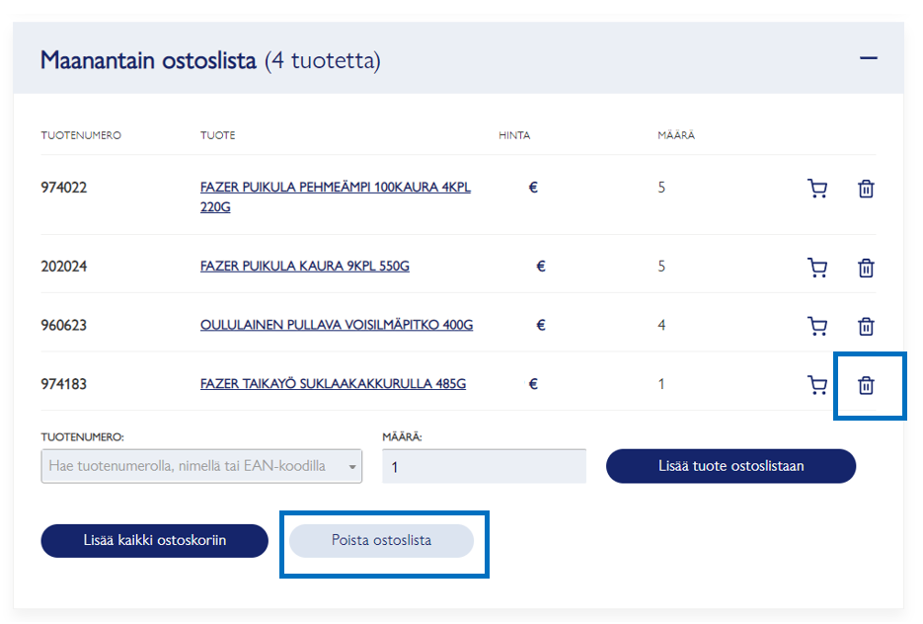The image size is (923, 624).
Task: Click the Poista ostoslista button
Action: pyautogui.click(x=381, y=541)
